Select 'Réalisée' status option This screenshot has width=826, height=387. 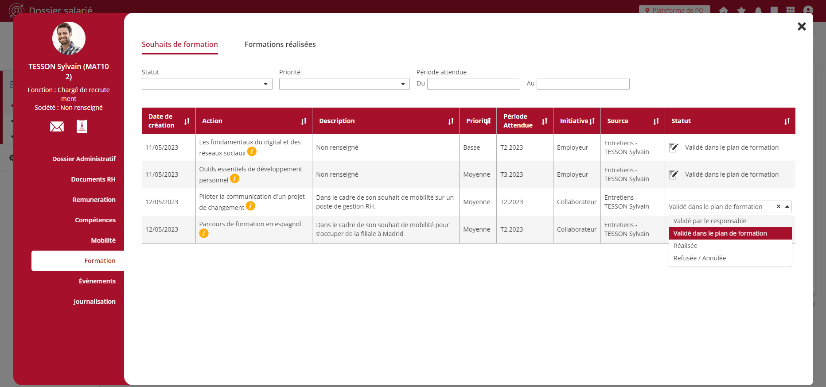click(686, 246)
